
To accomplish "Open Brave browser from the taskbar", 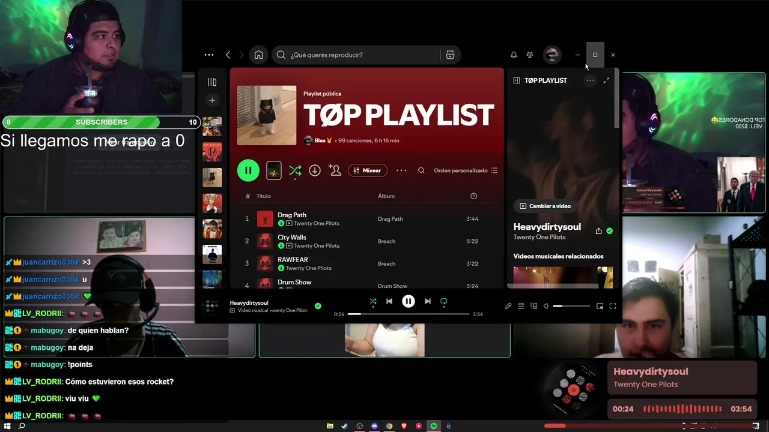I will [404, 426].
